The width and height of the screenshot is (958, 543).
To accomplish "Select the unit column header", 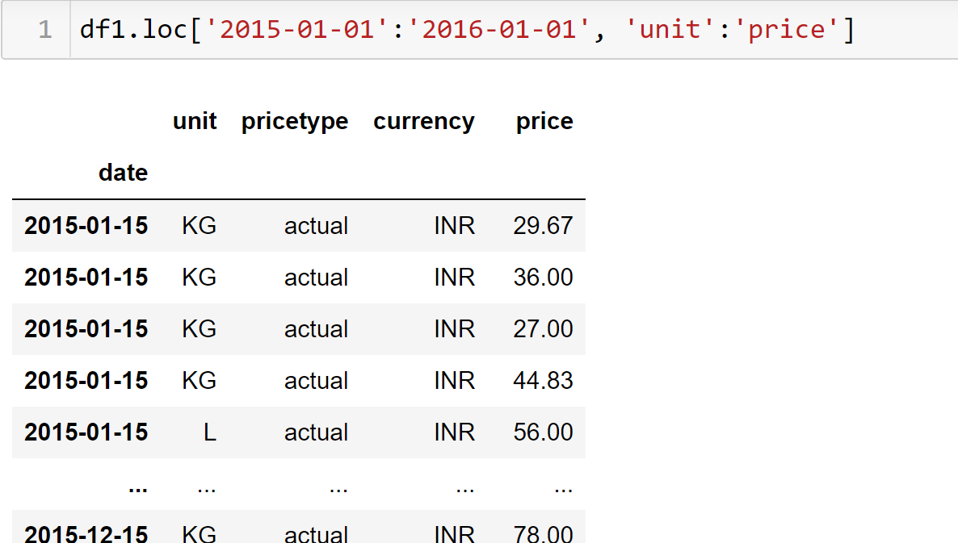I will [195, 121].
